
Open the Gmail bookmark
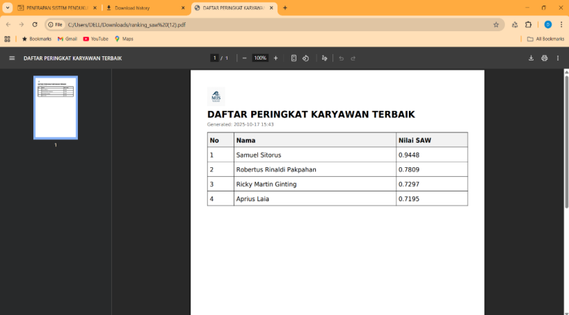(67, 39)
